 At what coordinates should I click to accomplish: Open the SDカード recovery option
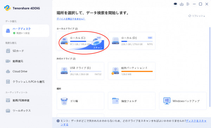tap(26, 51)
